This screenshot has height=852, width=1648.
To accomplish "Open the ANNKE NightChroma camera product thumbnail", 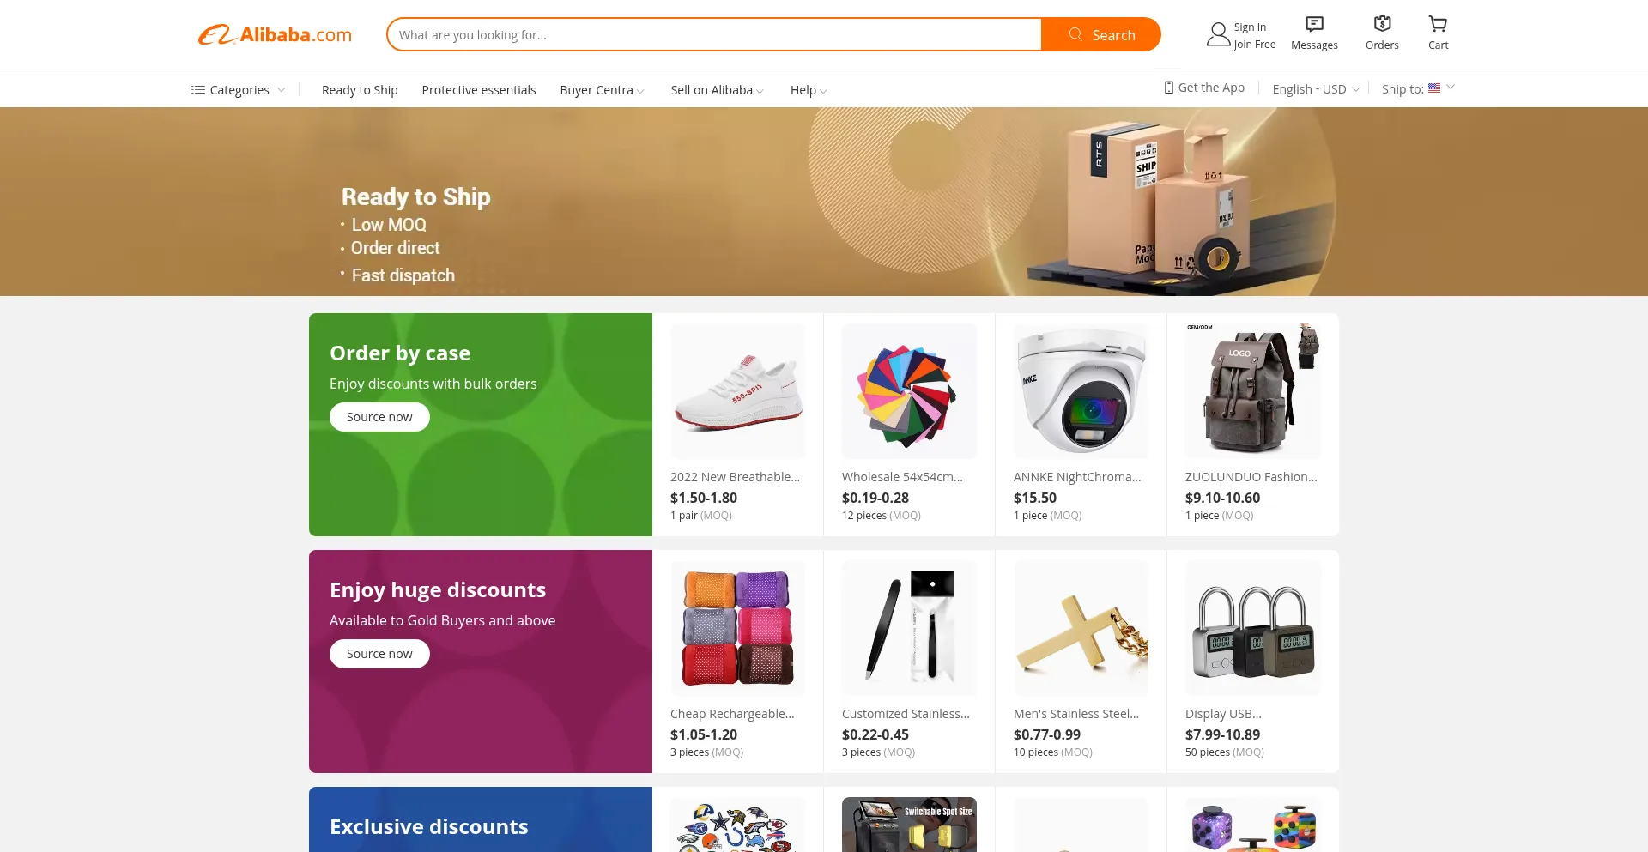I will (x=1081, y=391).
